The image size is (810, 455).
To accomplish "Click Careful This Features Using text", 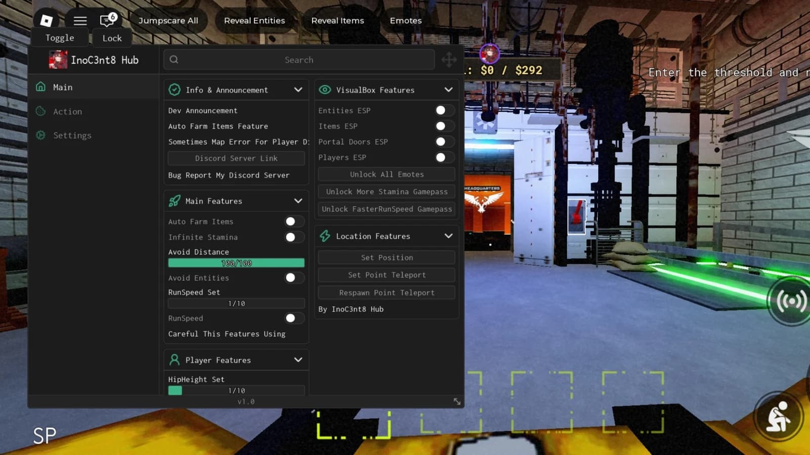I will click(227, 334).
